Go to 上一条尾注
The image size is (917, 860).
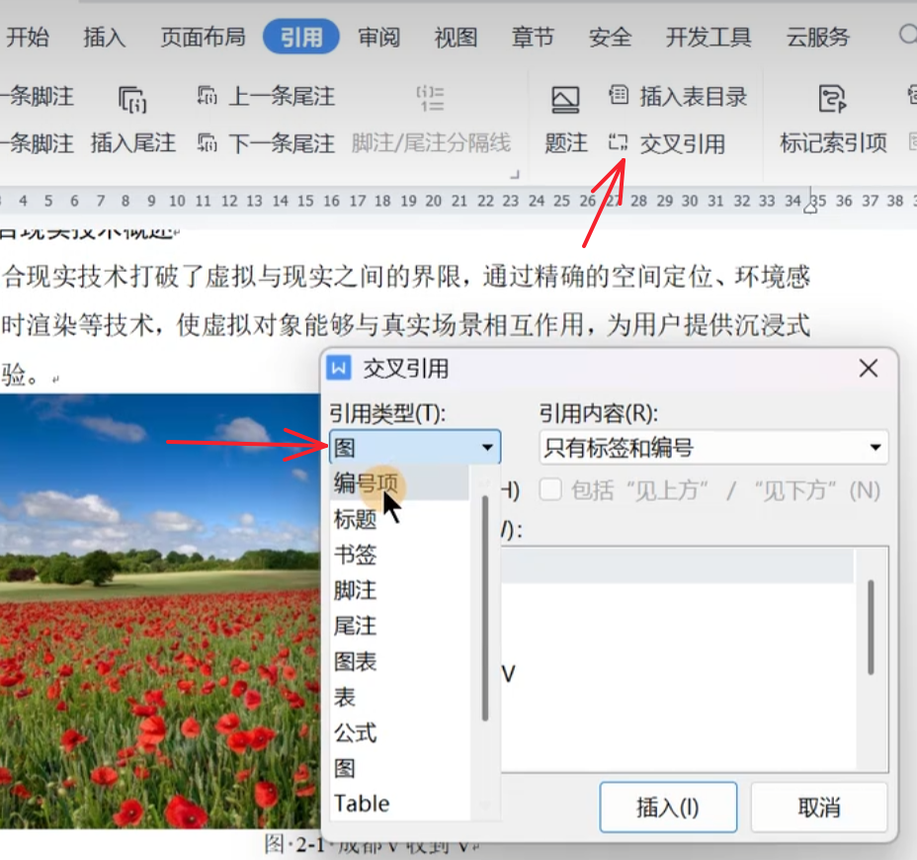coord(266,97)
